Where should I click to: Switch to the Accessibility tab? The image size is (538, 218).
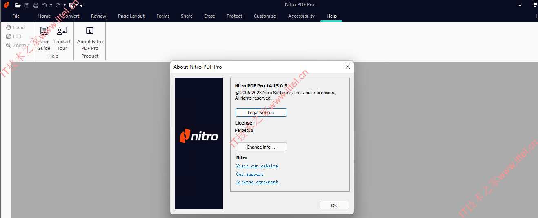tap(301, 16)
